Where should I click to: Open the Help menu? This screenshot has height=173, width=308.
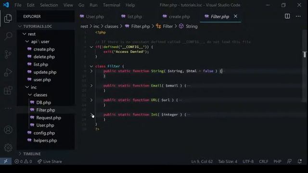pos(130,5)
